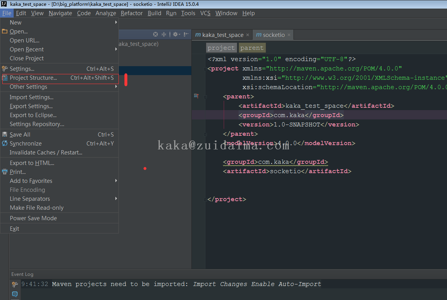This screenshot has width=447, height=300.
Task: Select Close Project menu item
Action: point(59,58)
